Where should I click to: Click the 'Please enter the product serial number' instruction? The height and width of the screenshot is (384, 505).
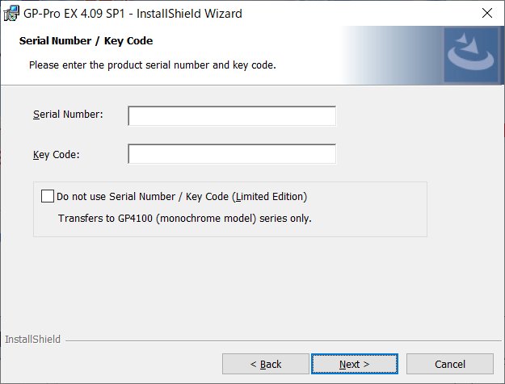click(x=153, y=65)
